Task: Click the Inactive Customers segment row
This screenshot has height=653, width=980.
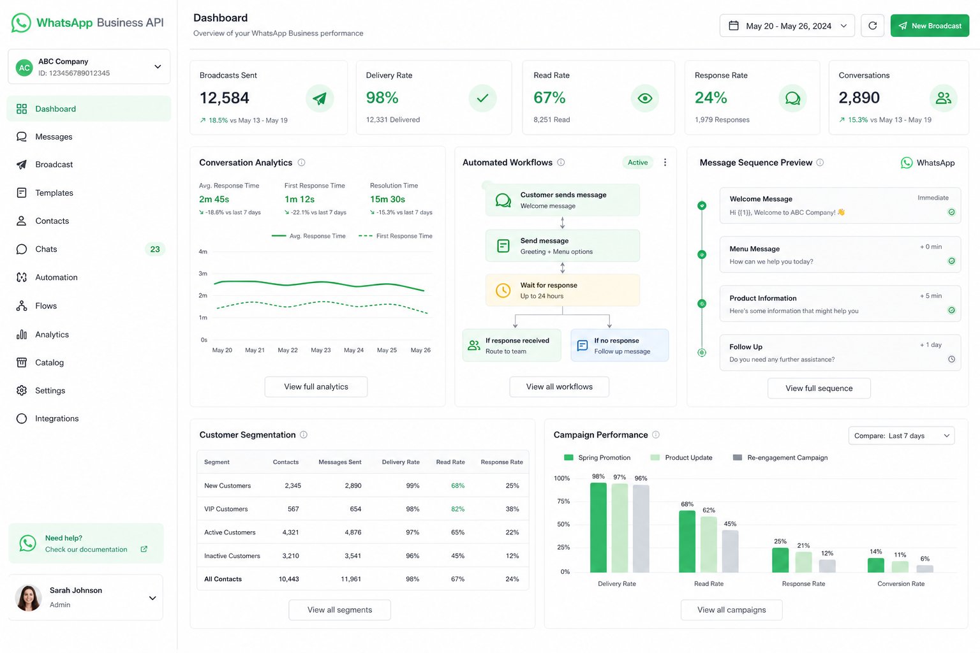Action: (362, 555)
